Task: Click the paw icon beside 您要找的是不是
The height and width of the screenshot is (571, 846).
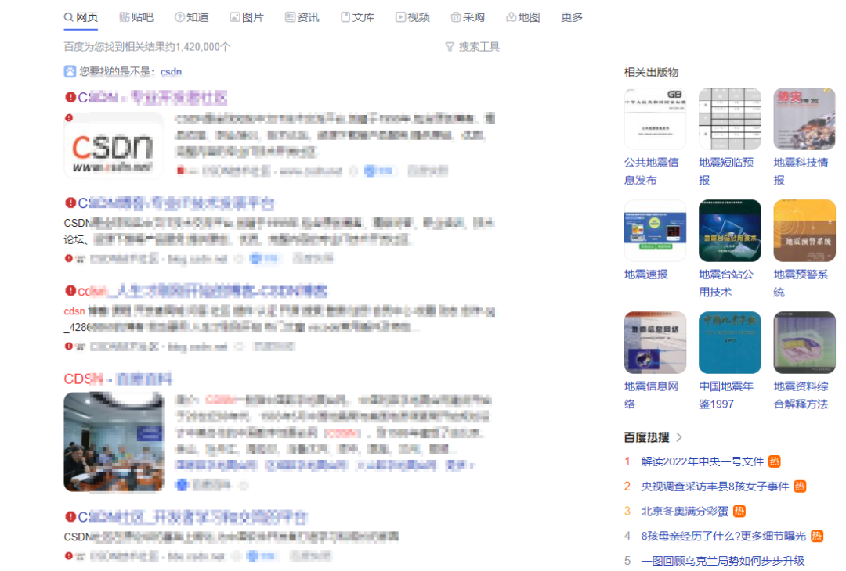Action: coord(70,71)
